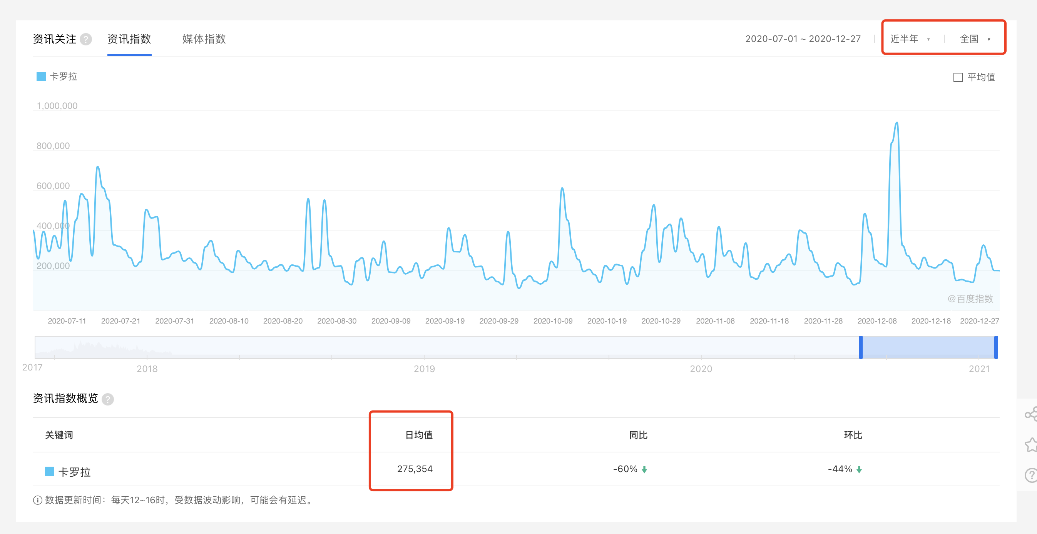Click the share icon on right sidebar
The width and height of the screenshot is (1037, 534).
1031,414
